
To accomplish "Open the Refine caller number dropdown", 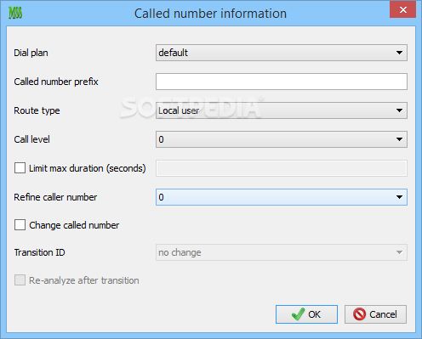I will (282, 197).
